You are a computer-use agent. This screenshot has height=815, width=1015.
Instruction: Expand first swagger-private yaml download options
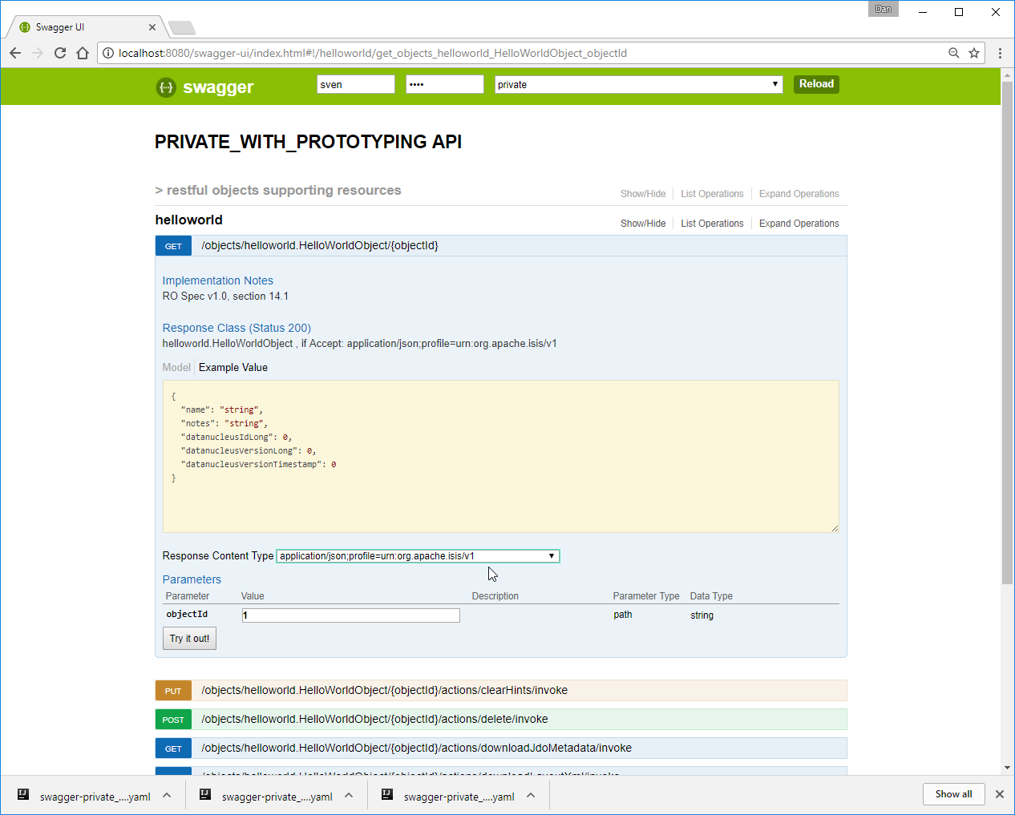(x=167, y=796)
